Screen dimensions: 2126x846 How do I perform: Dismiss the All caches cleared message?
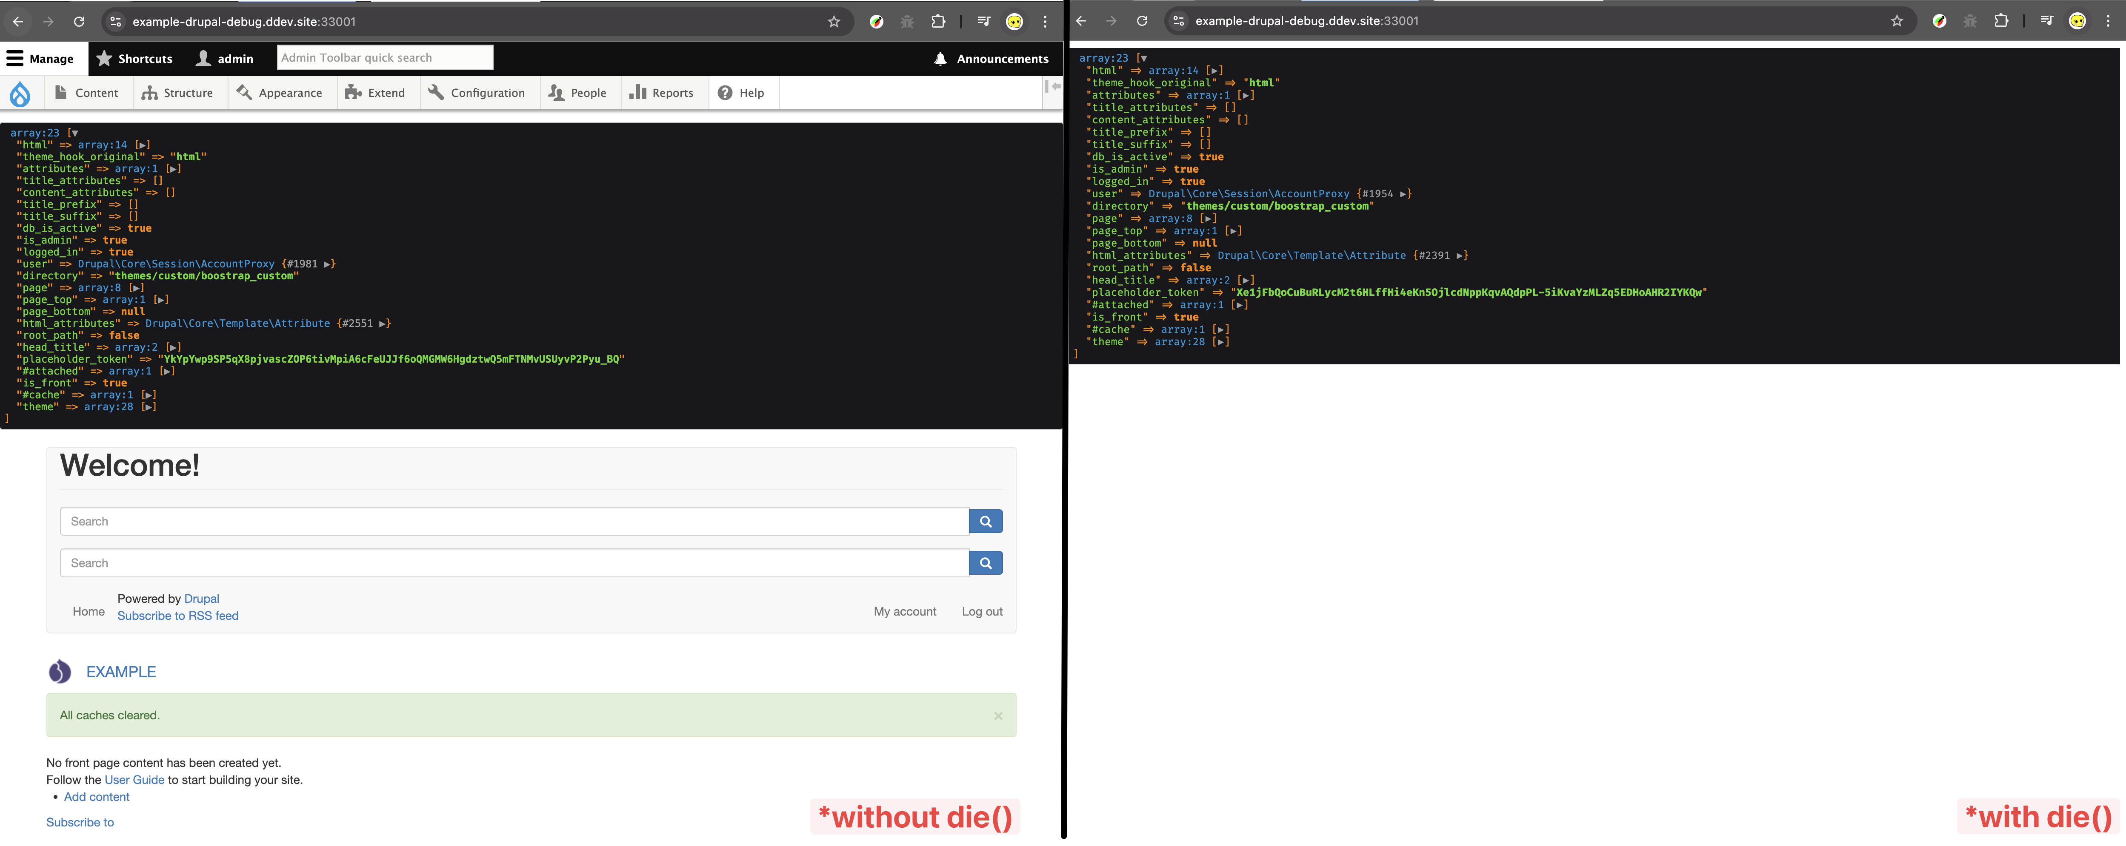(998, 716)
